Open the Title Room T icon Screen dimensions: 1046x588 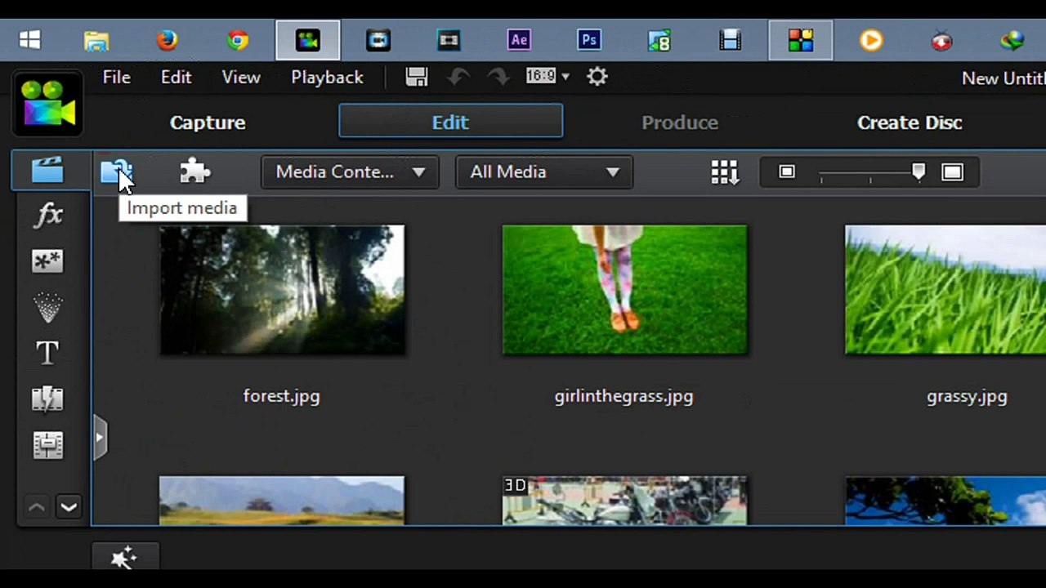tap(47, 353)
